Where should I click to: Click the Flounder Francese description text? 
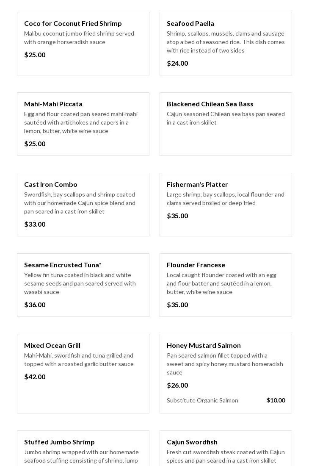pyautogui.click(x=221, y=283)
